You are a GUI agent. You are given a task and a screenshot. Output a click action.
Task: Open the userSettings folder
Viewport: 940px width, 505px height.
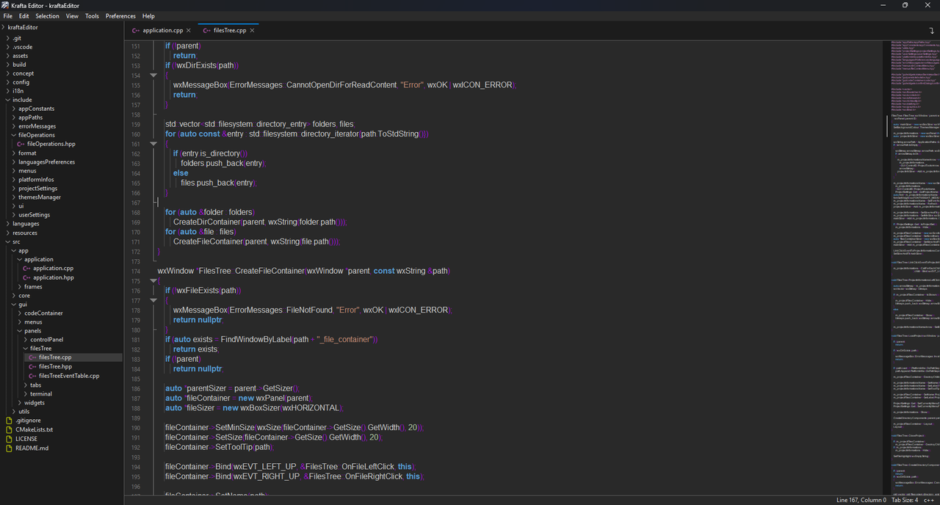(x=34, y=215)
